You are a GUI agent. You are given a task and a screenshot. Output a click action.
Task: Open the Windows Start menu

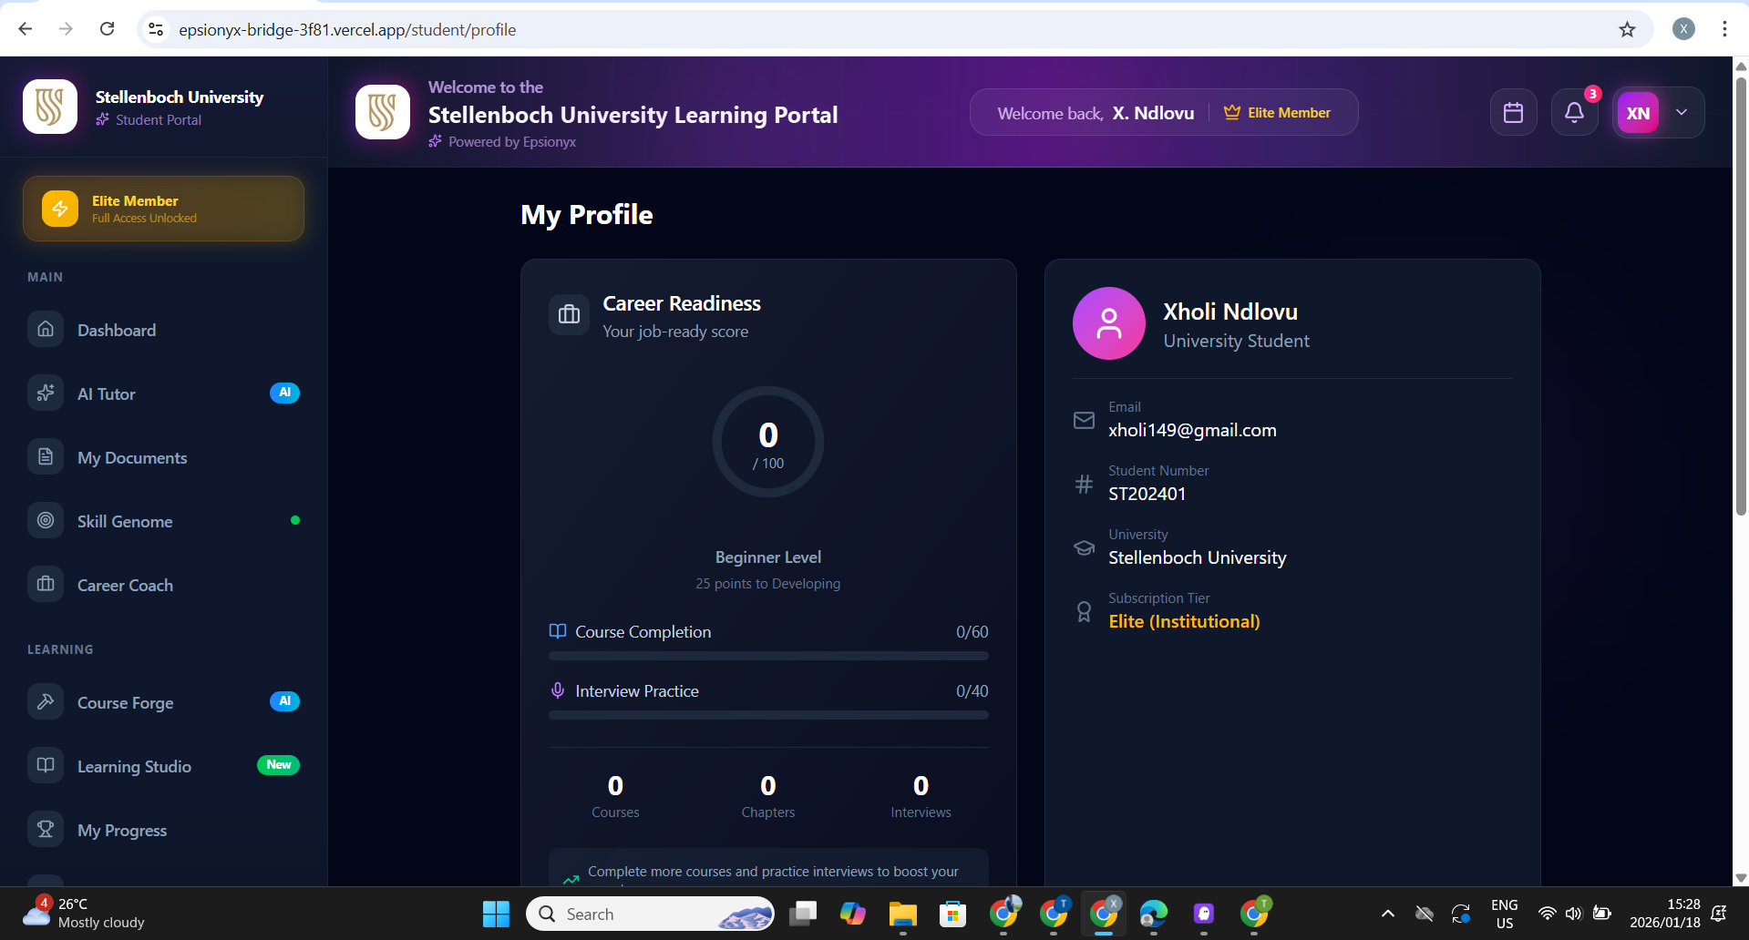point(496,914)
